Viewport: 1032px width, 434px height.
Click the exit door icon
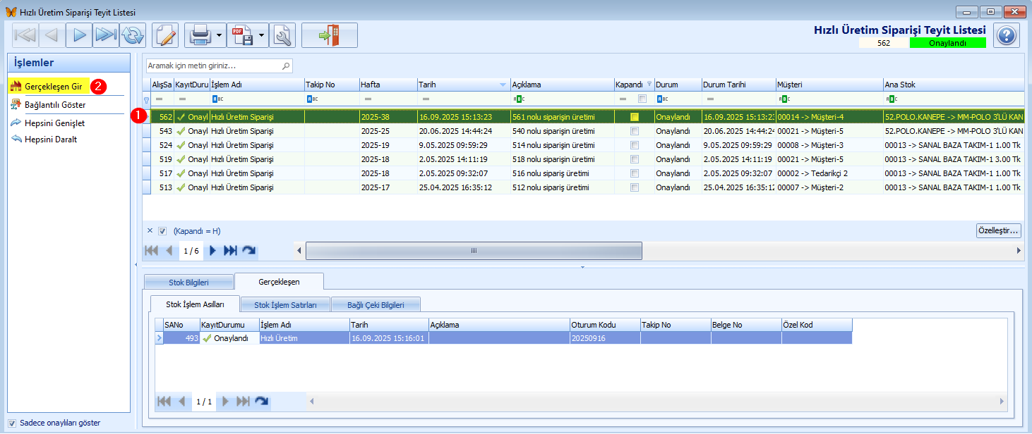coord(329,35)
